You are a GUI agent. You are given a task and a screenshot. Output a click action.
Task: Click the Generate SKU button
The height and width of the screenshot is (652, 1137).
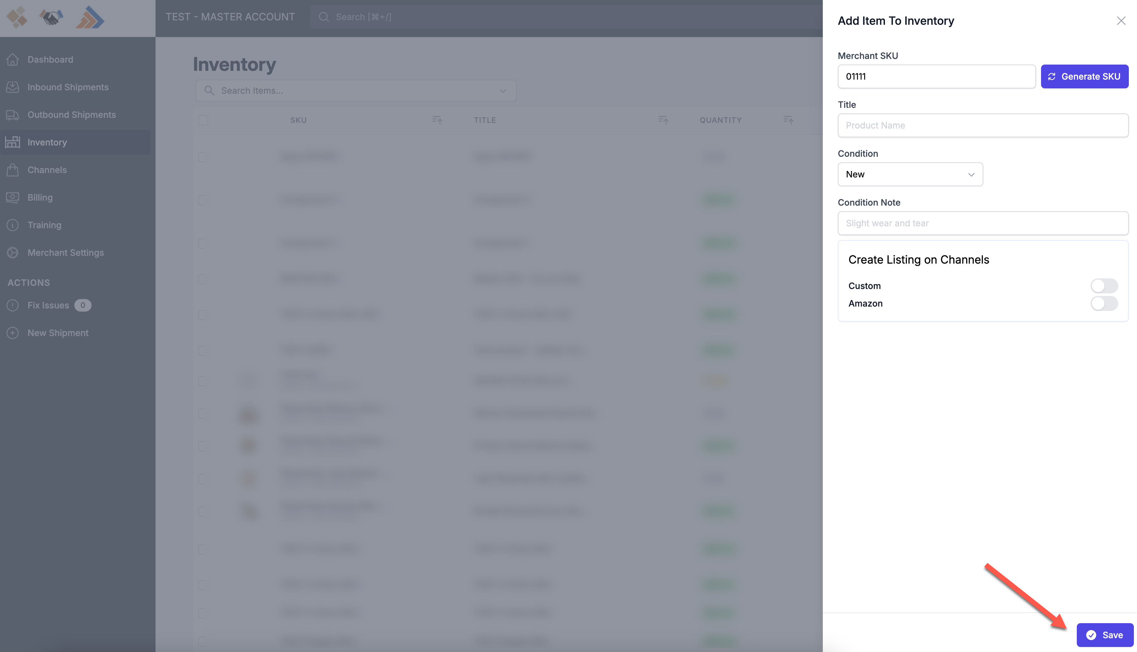tap(1084, 76)
